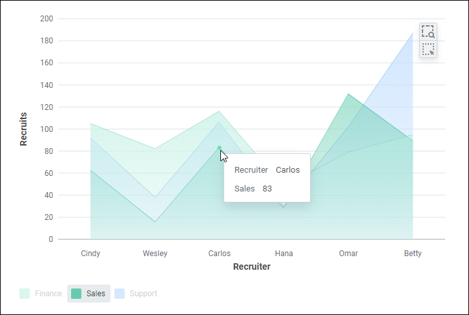Click the 100 y-axis value

coord(47,129)
